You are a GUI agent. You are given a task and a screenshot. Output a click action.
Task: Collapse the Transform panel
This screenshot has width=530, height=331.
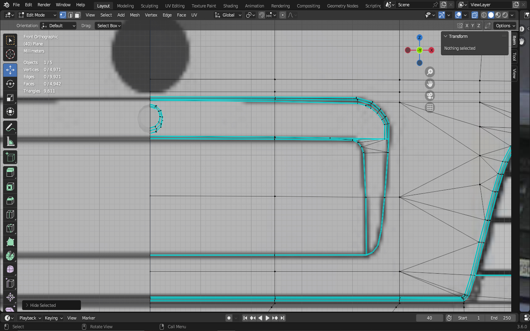coord(445,36)
